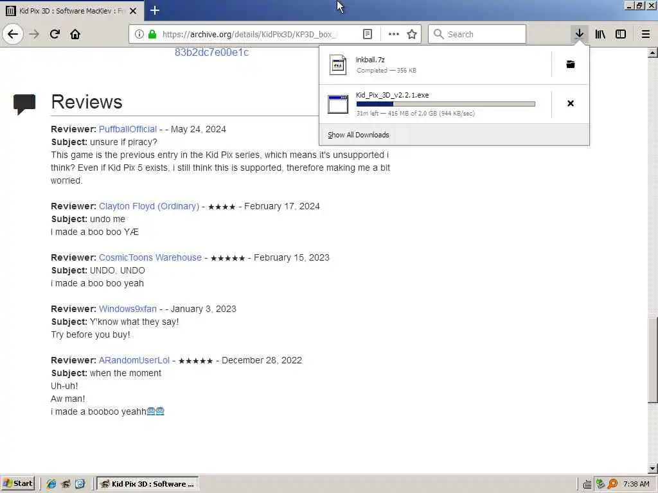Click the vertical scrollbar thumb
Screen dimensions: 658x493
click(653, 361)
